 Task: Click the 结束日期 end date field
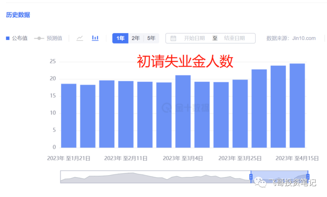(x=234, y=38)
